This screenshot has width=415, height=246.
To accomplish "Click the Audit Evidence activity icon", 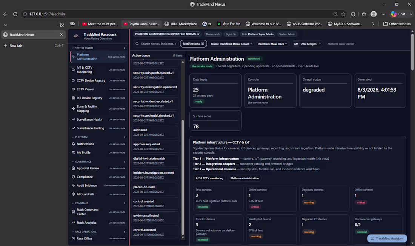I will pos(73,185).
